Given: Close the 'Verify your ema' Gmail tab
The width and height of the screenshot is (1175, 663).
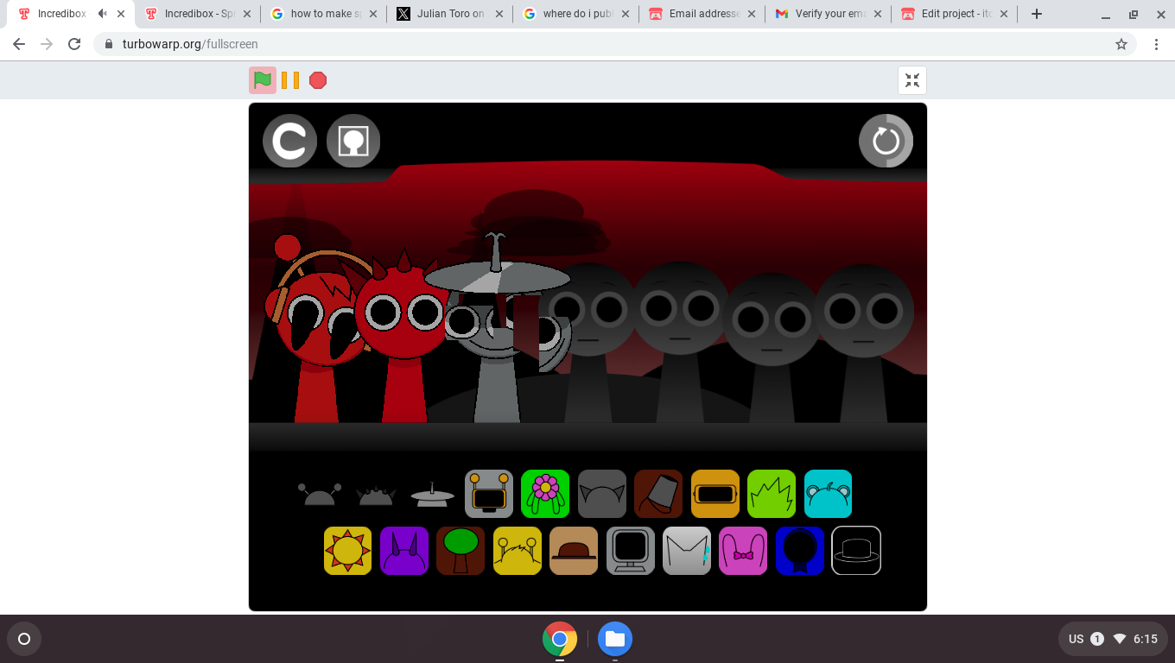Looking at the screenshot, I should click(x=878, y=14).
